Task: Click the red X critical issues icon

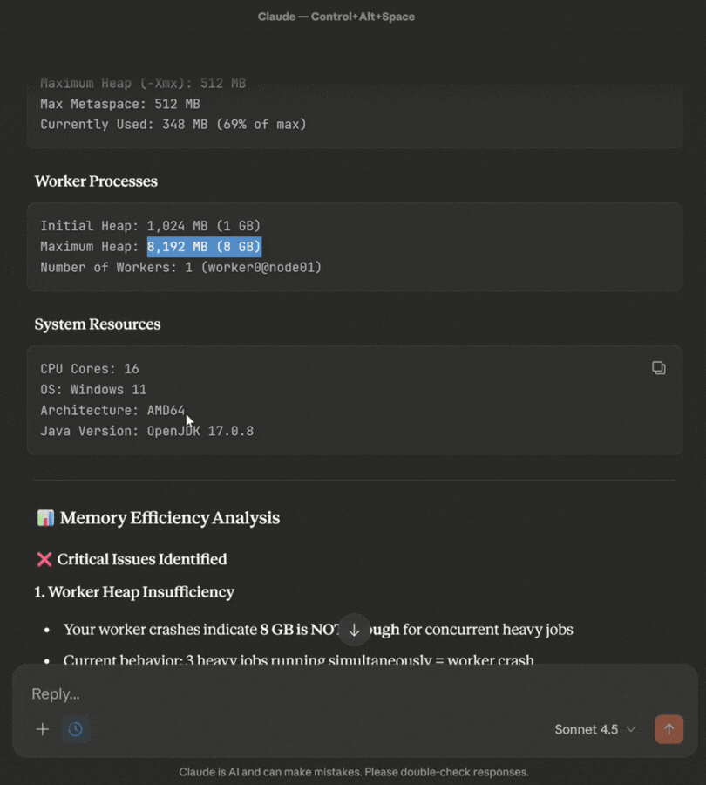Action: coord(44,559)
